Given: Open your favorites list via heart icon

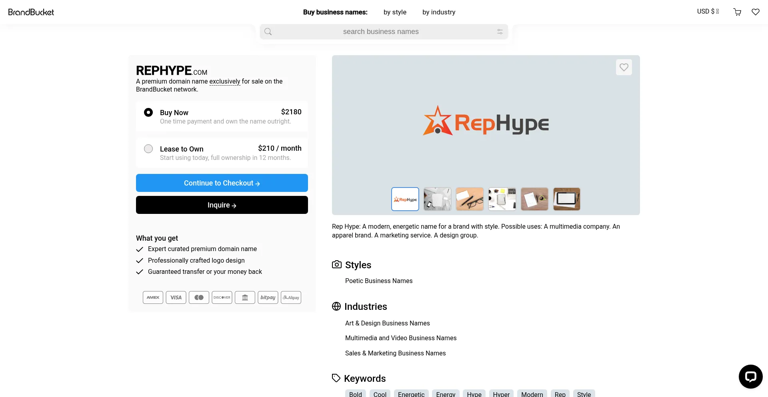Looking at the screenshot, I should pos(756,12).
